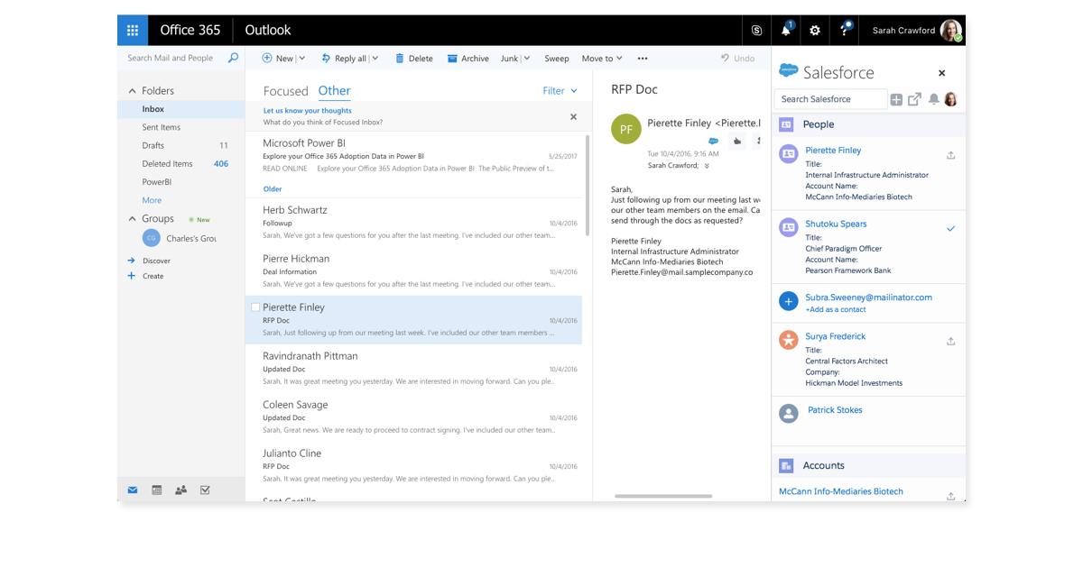Image resolution: width=1083 pixels, height=577 pixels.
Task: Click the Add as a contact link
Action: coord(835,309)
